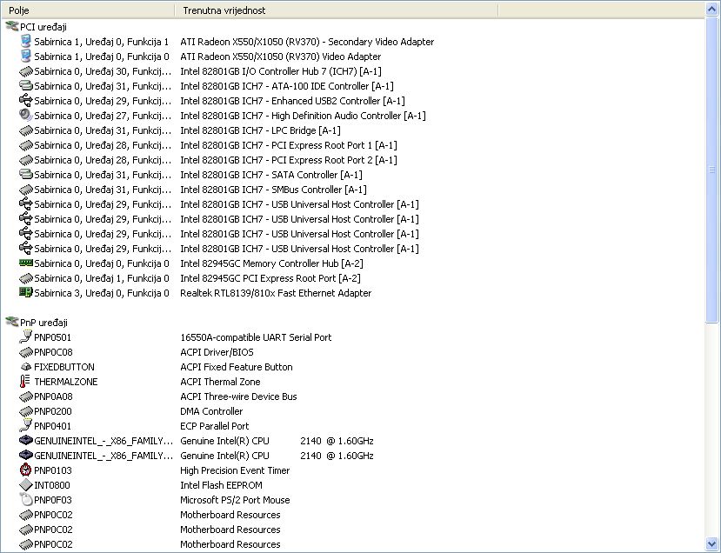Click port icon next to PNP0501

coord(26,337)
